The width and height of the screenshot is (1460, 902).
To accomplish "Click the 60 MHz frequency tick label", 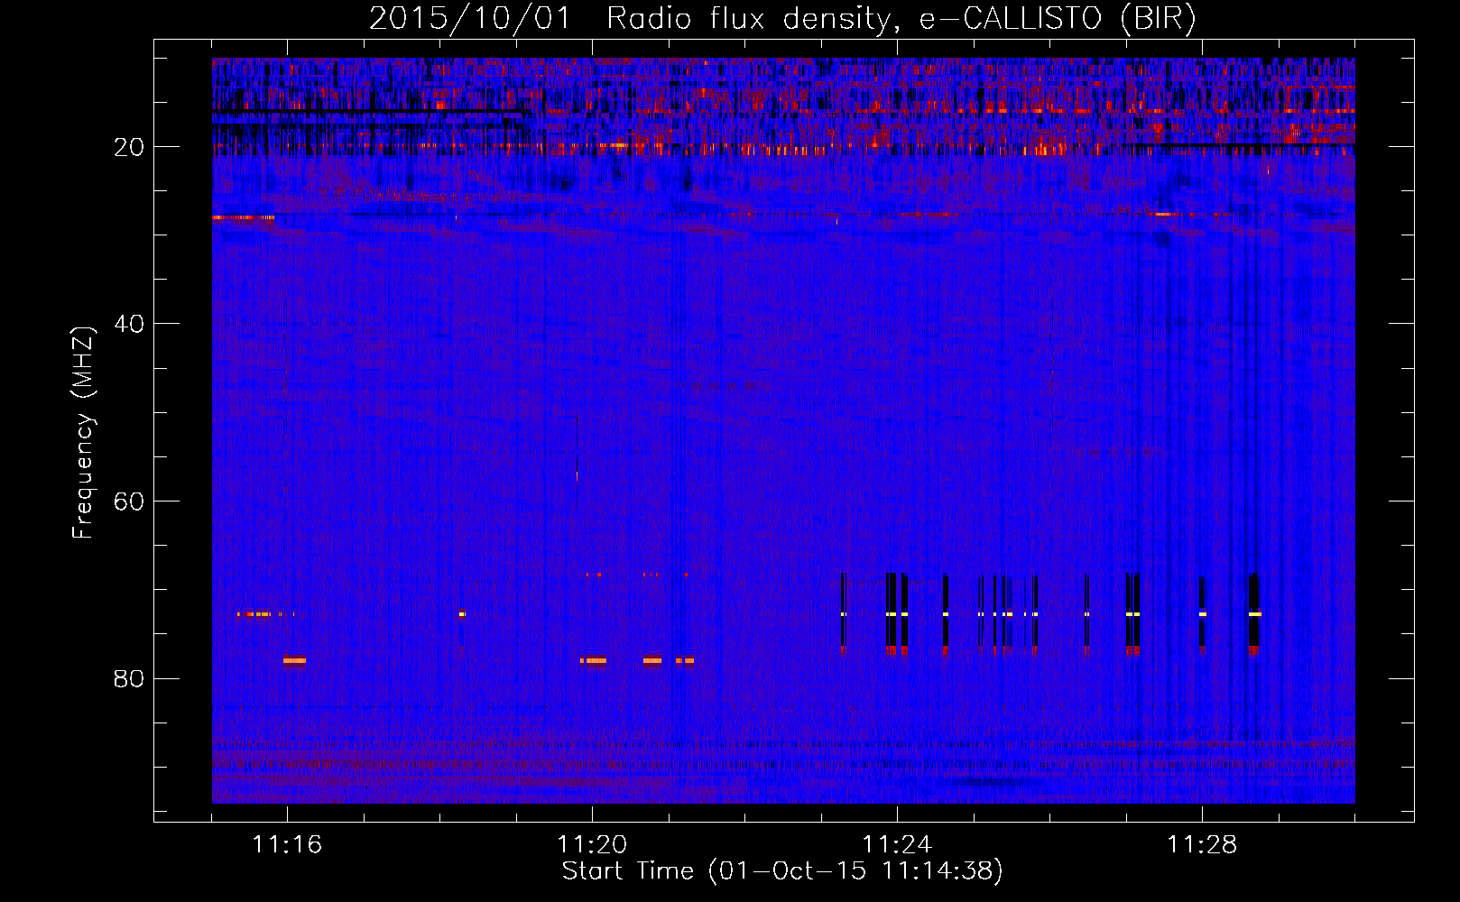I will click(129, 502).
